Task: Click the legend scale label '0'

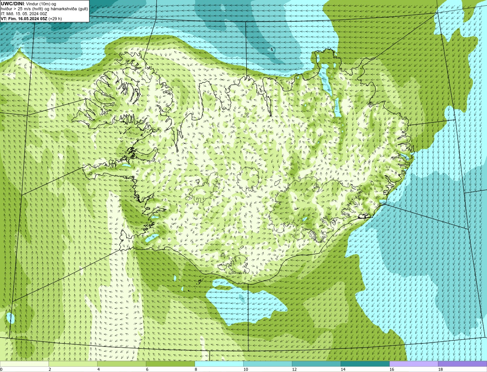Action: coord(1,369)
